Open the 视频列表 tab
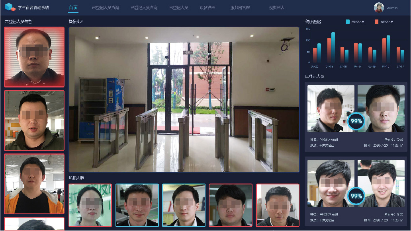Viewport: 411px width, 231px height. click(276, 8)
